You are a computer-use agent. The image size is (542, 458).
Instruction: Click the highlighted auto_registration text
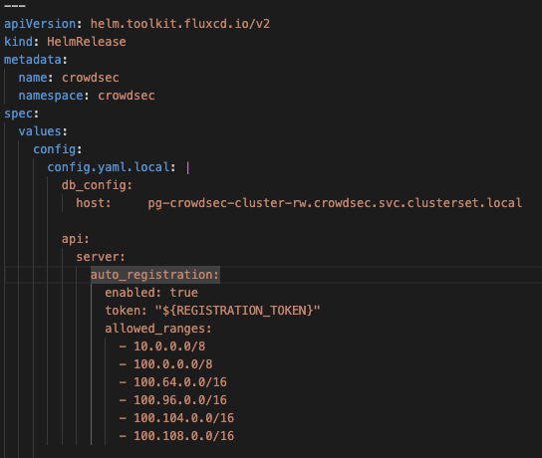pos(154,275)
